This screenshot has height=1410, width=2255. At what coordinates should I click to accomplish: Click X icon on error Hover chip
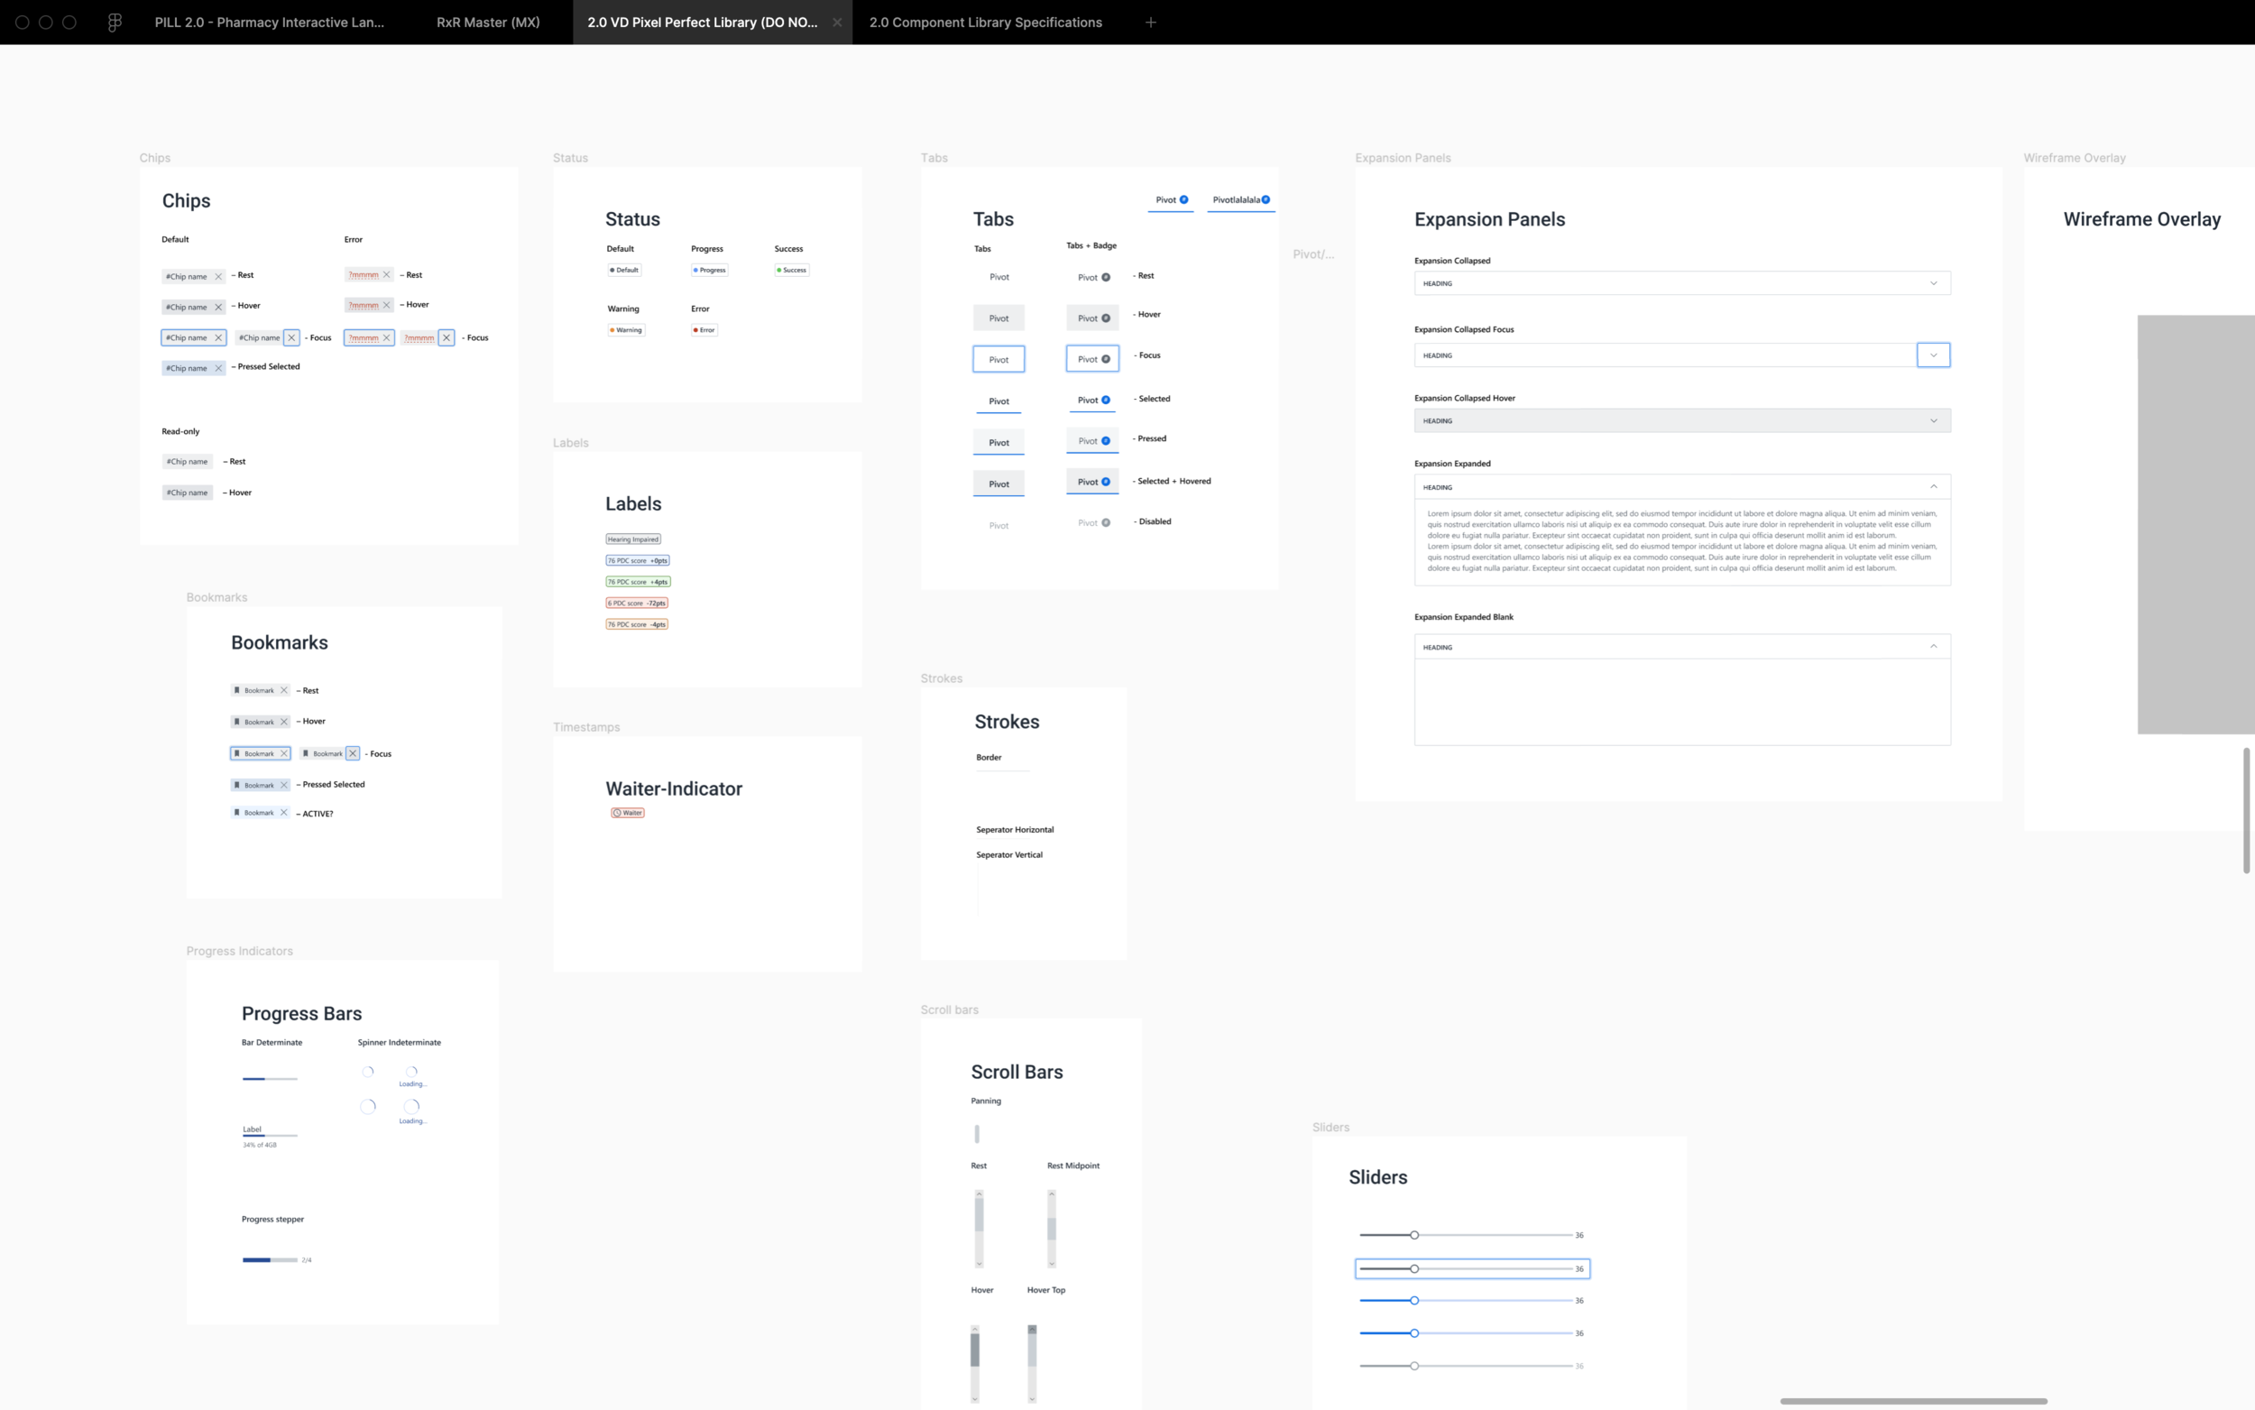tap(387, 305)
